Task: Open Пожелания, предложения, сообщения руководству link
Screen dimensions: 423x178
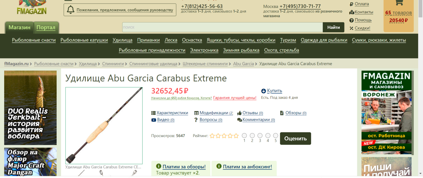Action: point(125,10)
